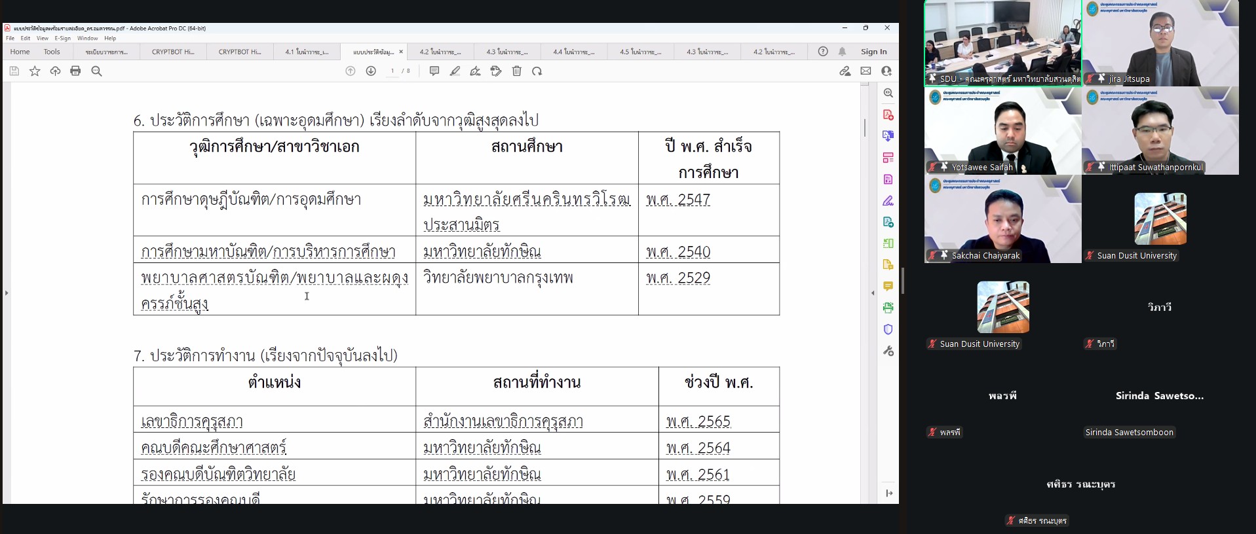Image resolution: width=1256 pixels, height=534 pixels.
Task: Collapse the tools sidebar using bottom arrow
Action: tap(888, 493)
